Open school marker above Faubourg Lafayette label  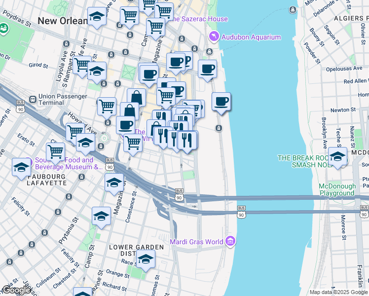[x=22, y=167]
